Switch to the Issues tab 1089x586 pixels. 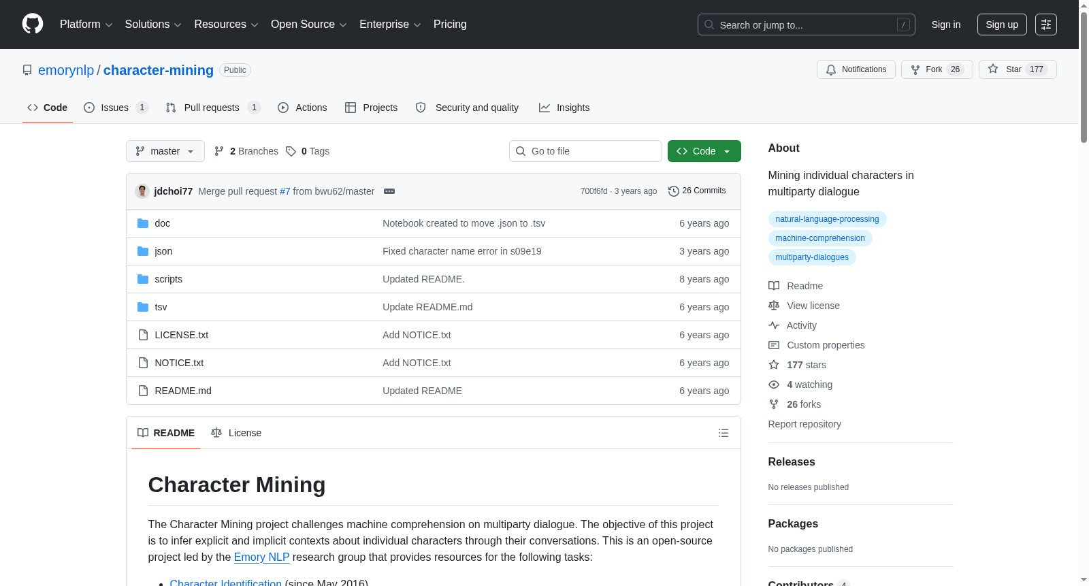[116, 108]
